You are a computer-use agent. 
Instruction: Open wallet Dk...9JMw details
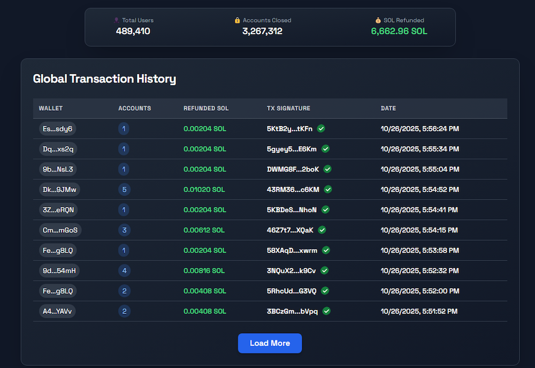pos(59,189)
